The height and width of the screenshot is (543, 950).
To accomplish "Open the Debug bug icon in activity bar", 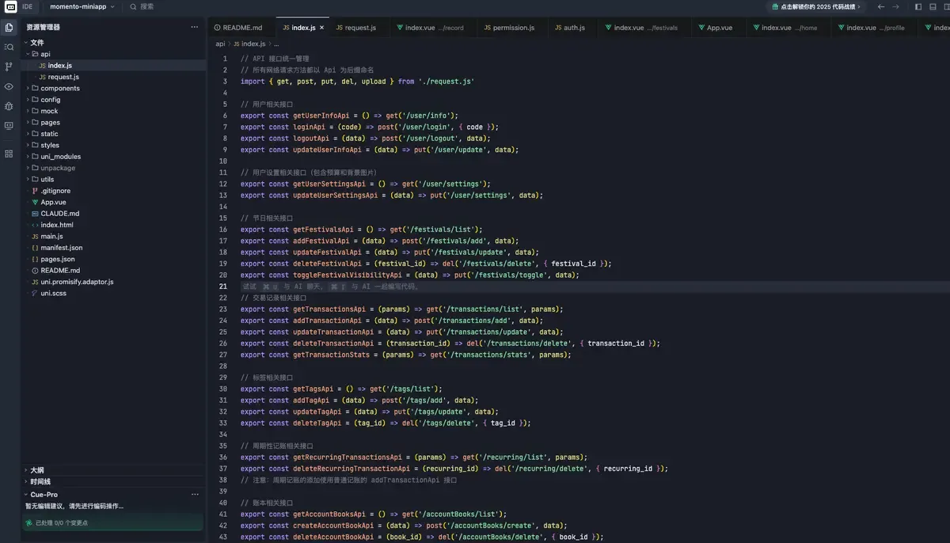I will pyautogui.click(x=9, y=106).
